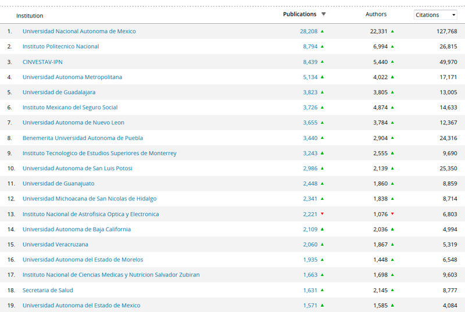Open Universidad Michoacana de San Nicolas de Hidalgo
This screenshot has width=465, height=312.
90,199
